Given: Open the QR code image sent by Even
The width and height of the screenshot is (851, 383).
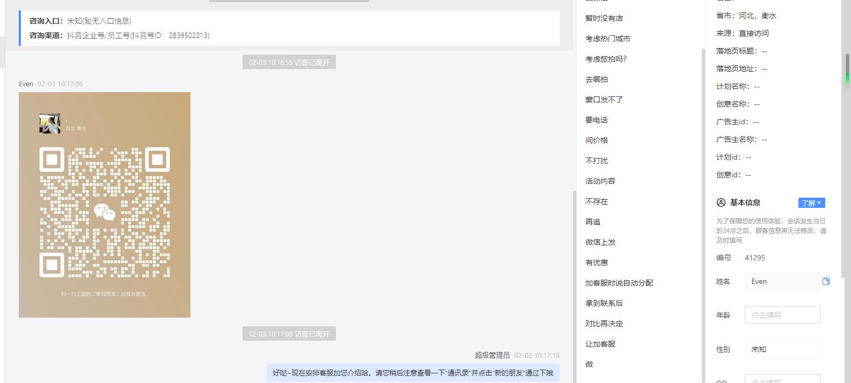Looking at the screenshot, I should pyautogui.click(x=105, y=205).
